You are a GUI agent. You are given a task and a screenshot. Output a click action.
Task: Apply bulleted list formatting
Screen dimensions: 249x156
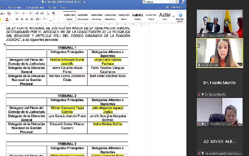pos(16,13)
